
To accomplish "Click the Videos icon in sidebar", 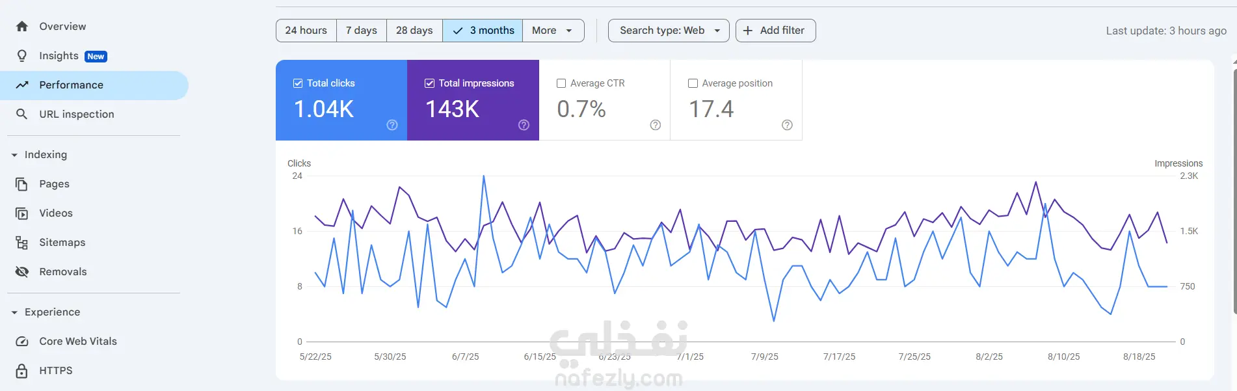I will click(22, 213).
